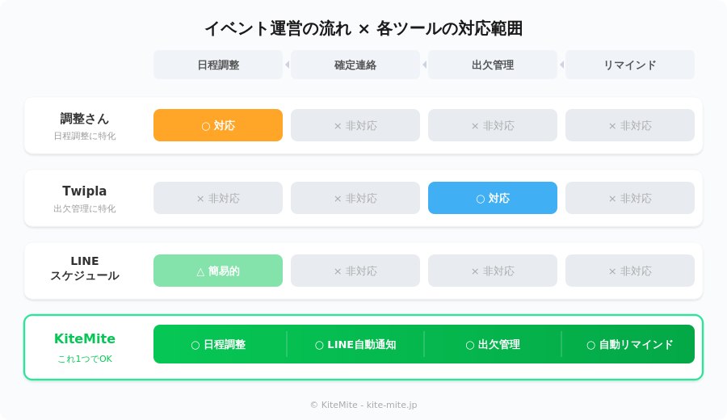Click the arrow between 確定連絡 and 出欠管理 headers
Image resolution: width=727 pixels, height=420 pixels.
424,65
